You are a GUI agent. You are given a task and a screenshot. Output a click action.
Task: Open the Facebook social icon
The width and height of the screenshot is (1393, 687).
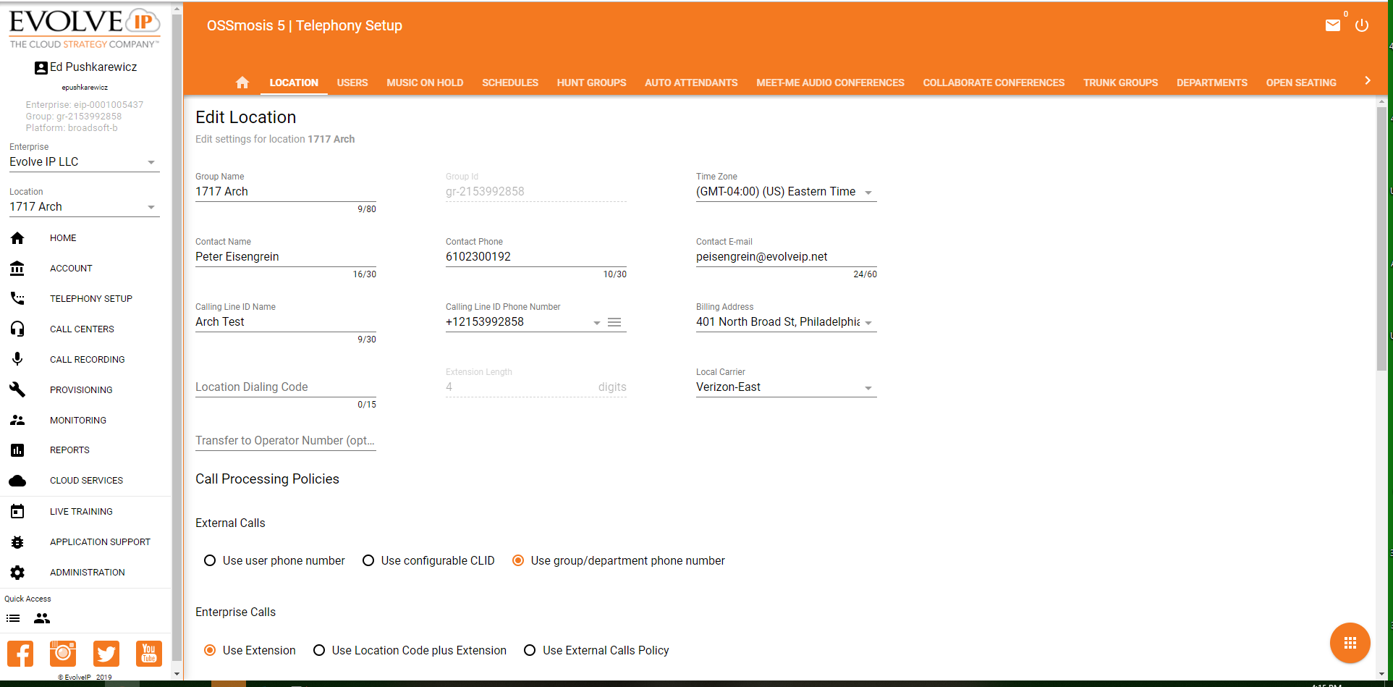coord(20,654)
